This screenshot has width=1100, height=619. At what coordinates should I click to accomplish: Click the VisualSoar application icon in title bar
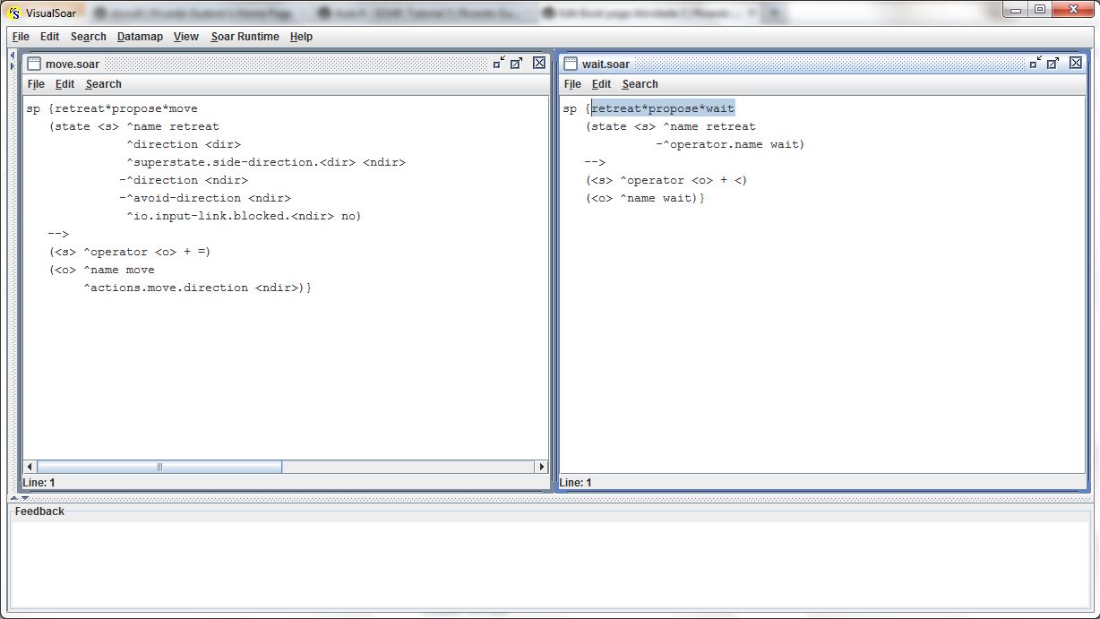point(14,11)
